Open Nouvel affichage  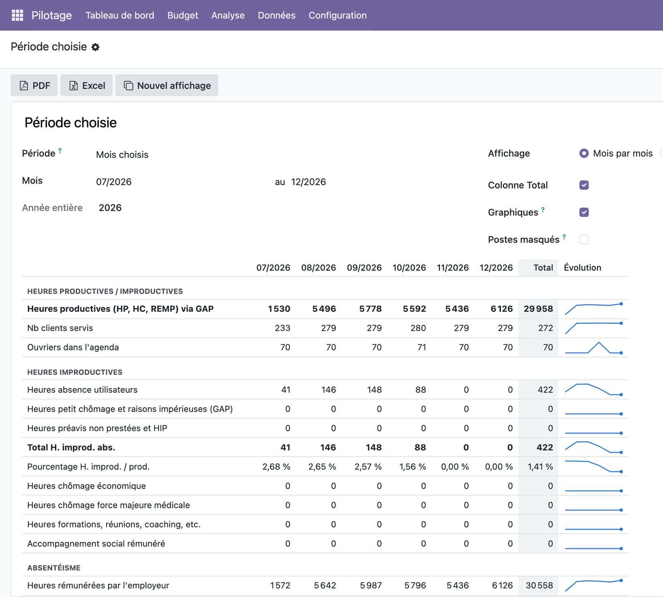(x=167, y=85)
